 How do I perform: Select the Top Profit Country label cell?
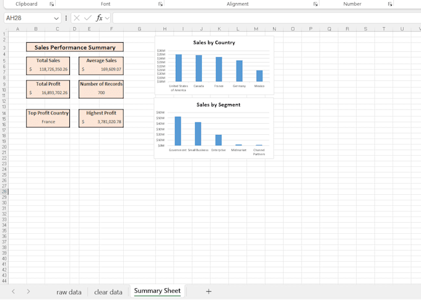[48, 113]
